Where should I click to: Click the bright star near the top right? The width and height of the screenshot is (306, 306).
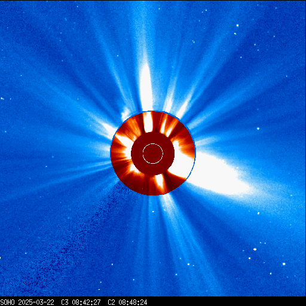pos(237,25)
